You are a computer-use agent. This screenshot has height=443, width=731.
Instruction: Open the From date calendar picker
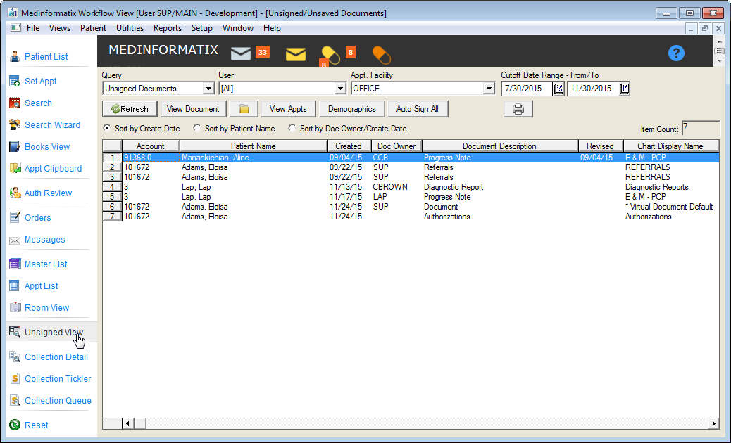pos(558,89)
